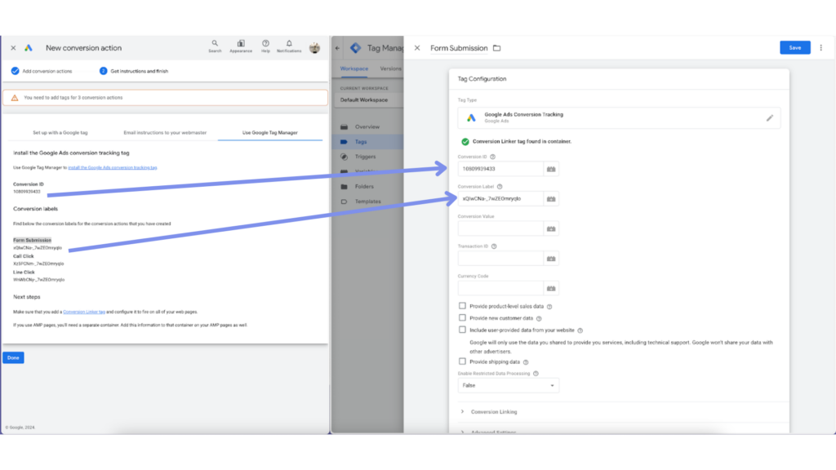
Task: Open the Conversion Linker tag link
Action: [84, 312]
